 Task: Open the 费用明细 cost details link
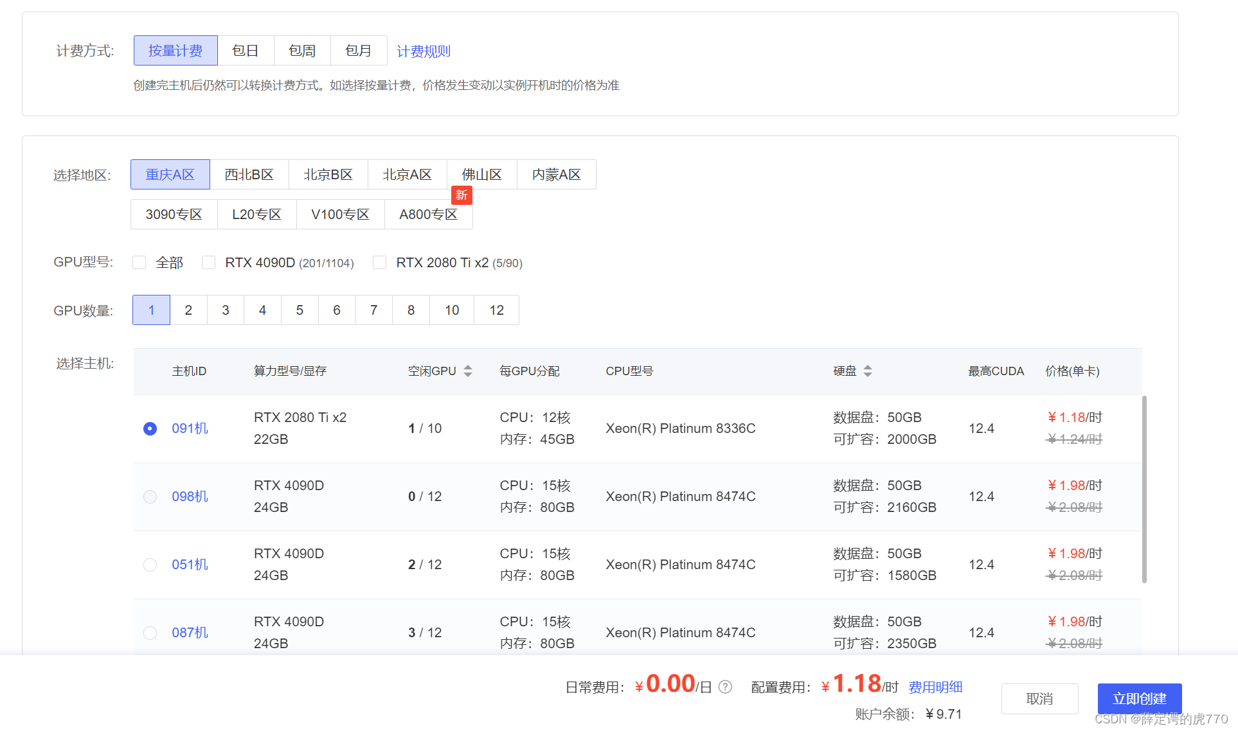(935, 687)
